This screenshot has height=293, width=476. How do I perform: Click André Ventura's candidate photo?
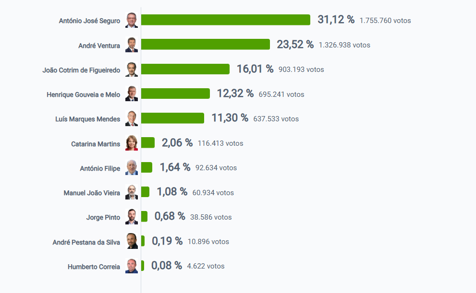click(x=131, y=45)
